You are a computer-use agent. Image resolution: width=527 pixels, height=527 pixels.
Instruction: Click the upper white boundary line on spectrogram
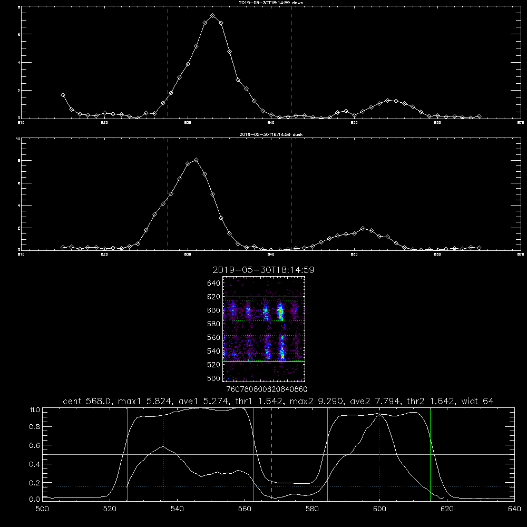coord(264,297)
